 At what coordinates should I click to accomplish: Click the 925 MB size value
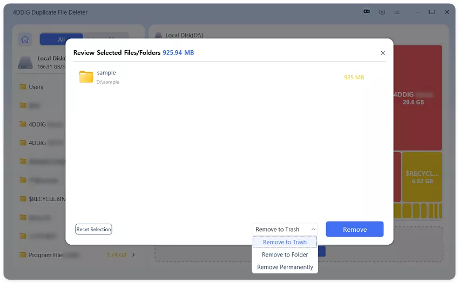coord(354,77)
